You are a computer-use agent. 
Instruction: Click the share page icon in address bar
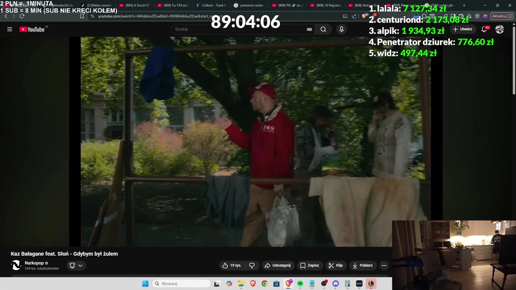click(354, 16)
